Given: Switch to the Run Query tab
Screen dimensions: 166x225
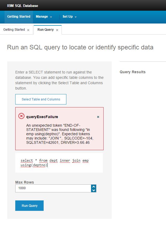Looking at the screenshot, I should [x=46, y=30].
